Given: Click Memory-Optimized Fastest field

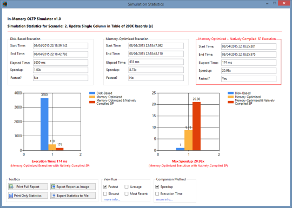Looking at the screenshot, I should tap(156, 78).
